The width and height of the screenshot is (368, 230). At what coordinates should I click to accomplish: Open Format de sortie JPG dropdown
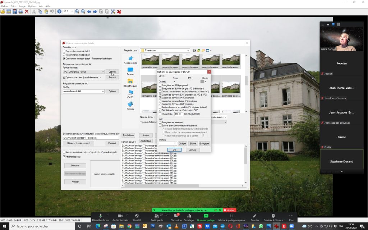tap(83, 72)
